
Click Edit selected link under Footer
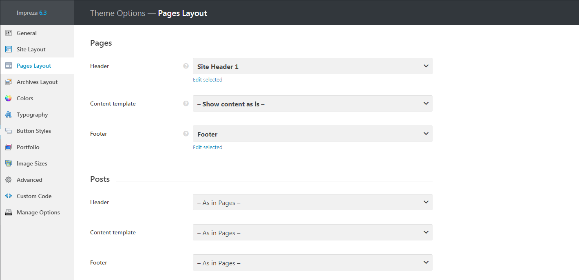208,148
